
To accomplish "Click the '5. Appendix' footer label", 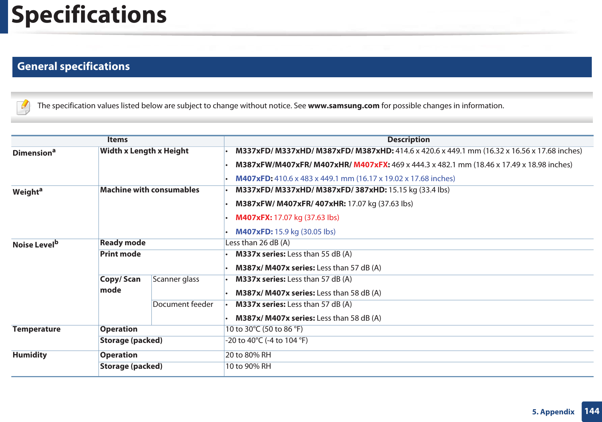I will coord(553,412).
